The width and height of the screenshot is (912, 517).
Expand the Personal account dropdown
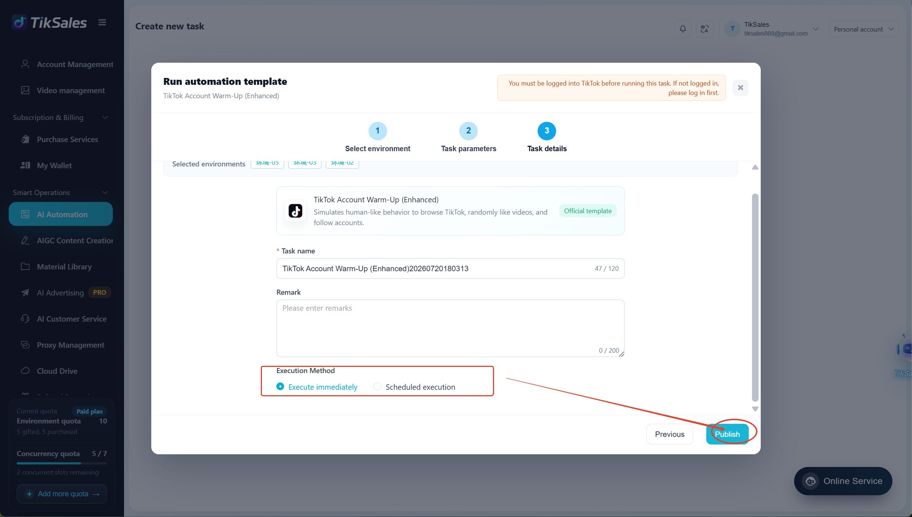[864, 29]
